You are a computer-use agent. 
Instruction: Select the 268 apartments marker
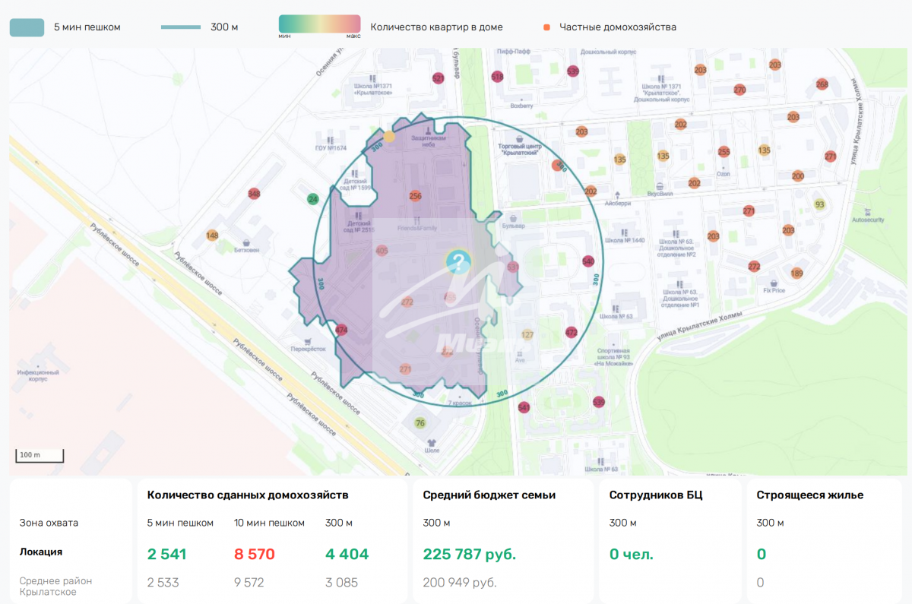pyautogui.click(x=822, y=84)
